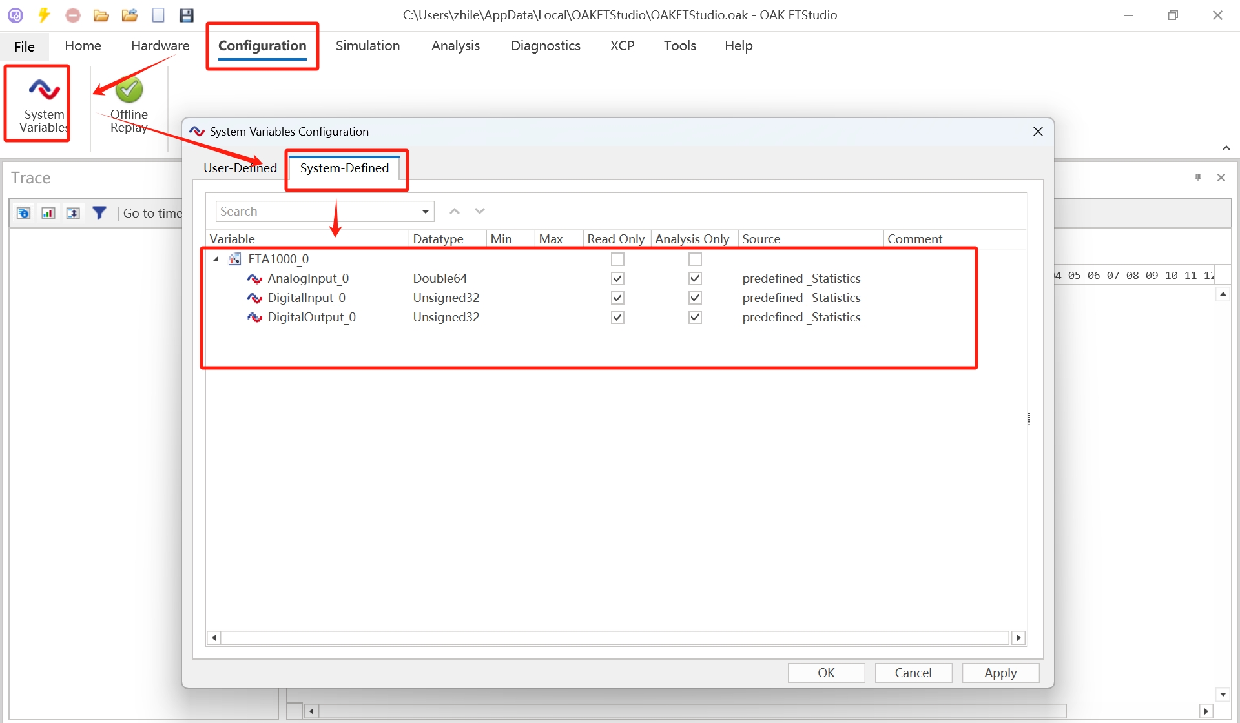Click the red stop circle icon
This screenshot has height=723, width=1240.
coord(73,15)
